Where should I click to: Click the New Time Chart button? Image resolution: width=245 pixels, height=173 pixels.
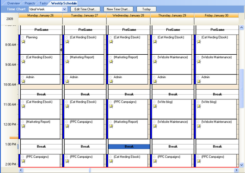click(118, 9)
